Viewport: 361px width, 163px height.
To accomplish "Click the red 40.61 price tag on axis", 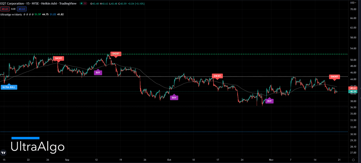I will pyautogui.click(x=353, y=88).
